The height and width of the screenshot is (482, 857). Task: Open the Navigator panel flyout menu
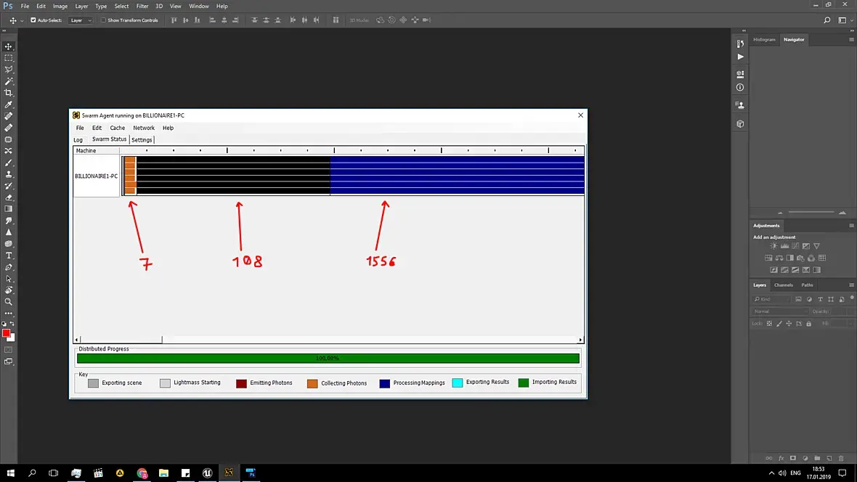(x=851, y=39)
